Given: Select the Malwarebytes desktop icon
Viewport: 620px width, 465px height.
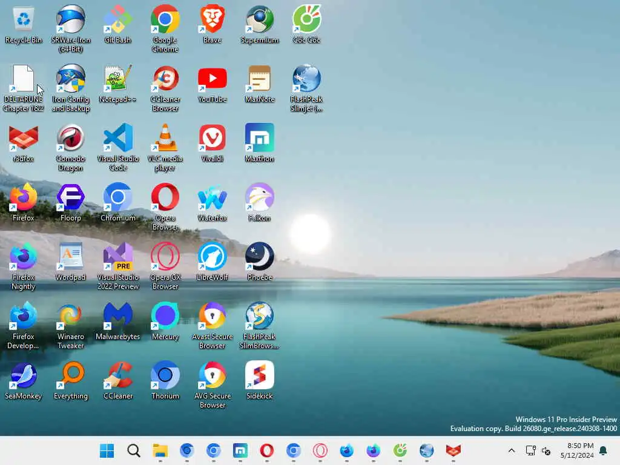Looking at the screenshot, I should [x=118, y=322].
